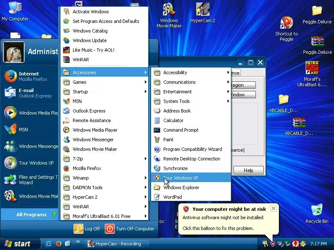Expand HyperCam 2 program folder
334x250 pixels.
[x=104, y=197]
